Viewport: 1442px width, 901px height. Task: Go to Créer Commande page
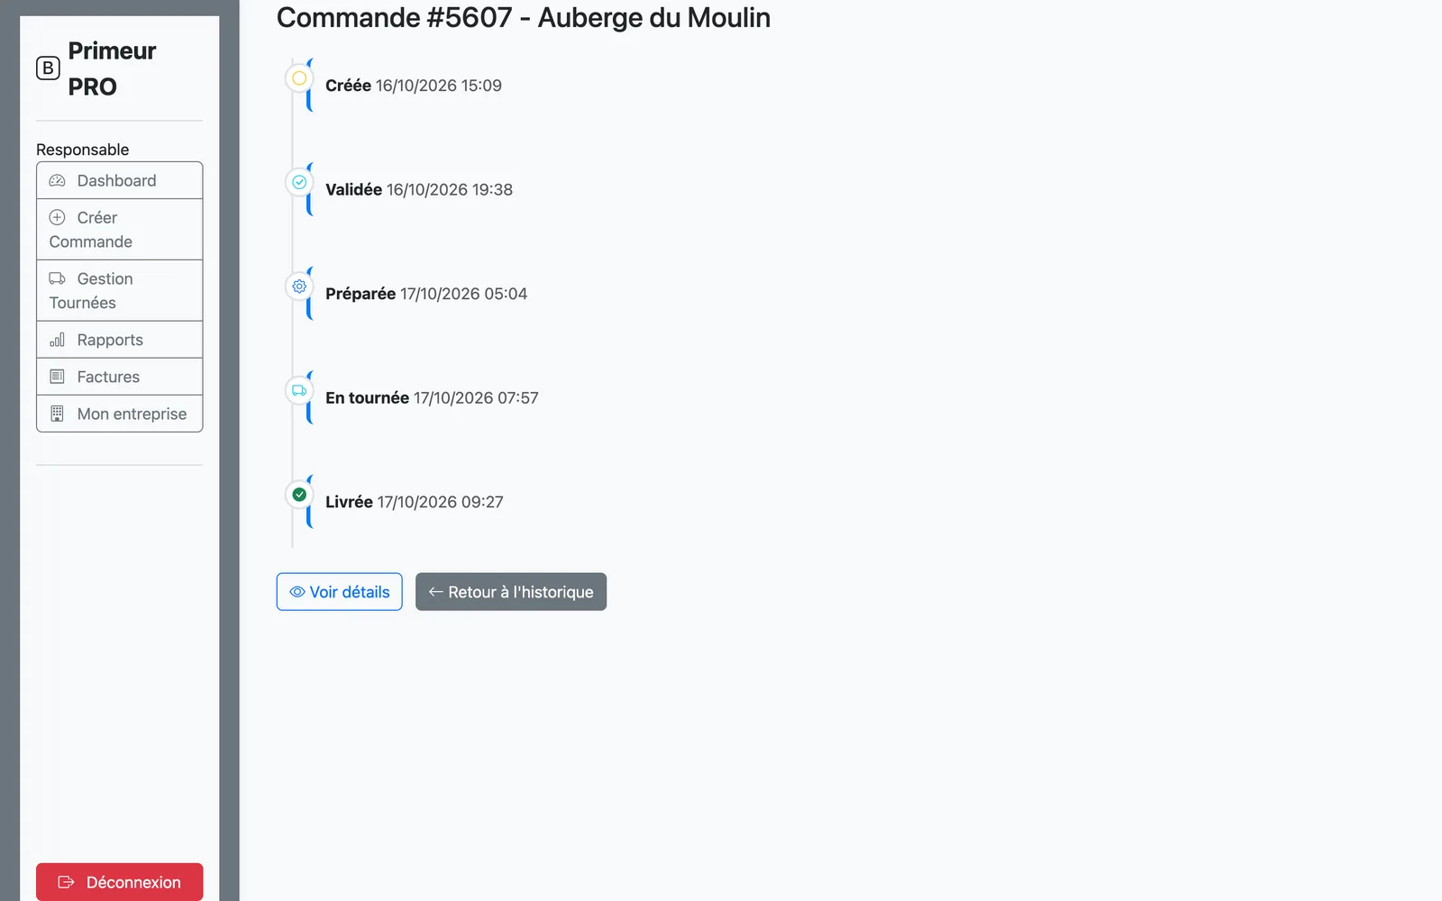click(120, 230)
